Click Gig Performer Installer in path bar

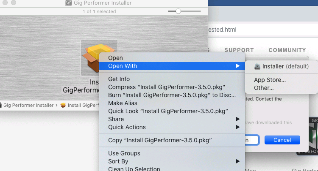(28, 105)
